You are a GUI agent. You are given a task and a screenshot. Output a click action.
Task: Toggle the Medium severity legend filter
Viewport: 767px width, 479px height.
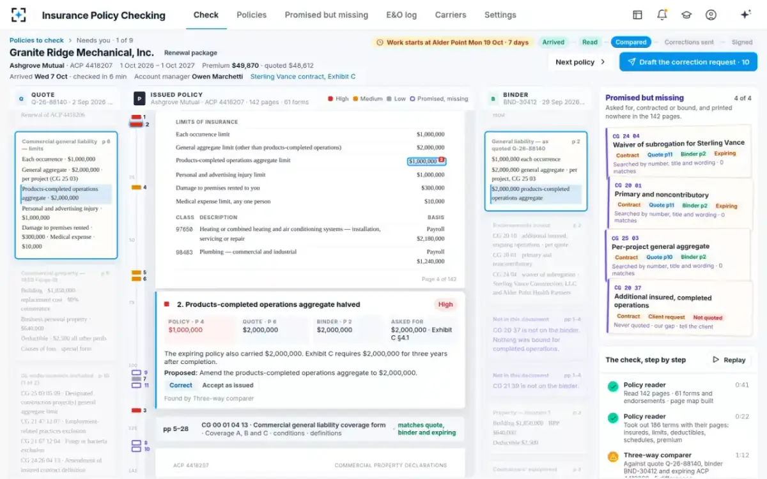pyautogui.click(x=368, y=99)
